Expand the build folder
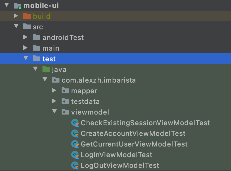The width and height of the screenshot is (231, 171). [16, 16]
